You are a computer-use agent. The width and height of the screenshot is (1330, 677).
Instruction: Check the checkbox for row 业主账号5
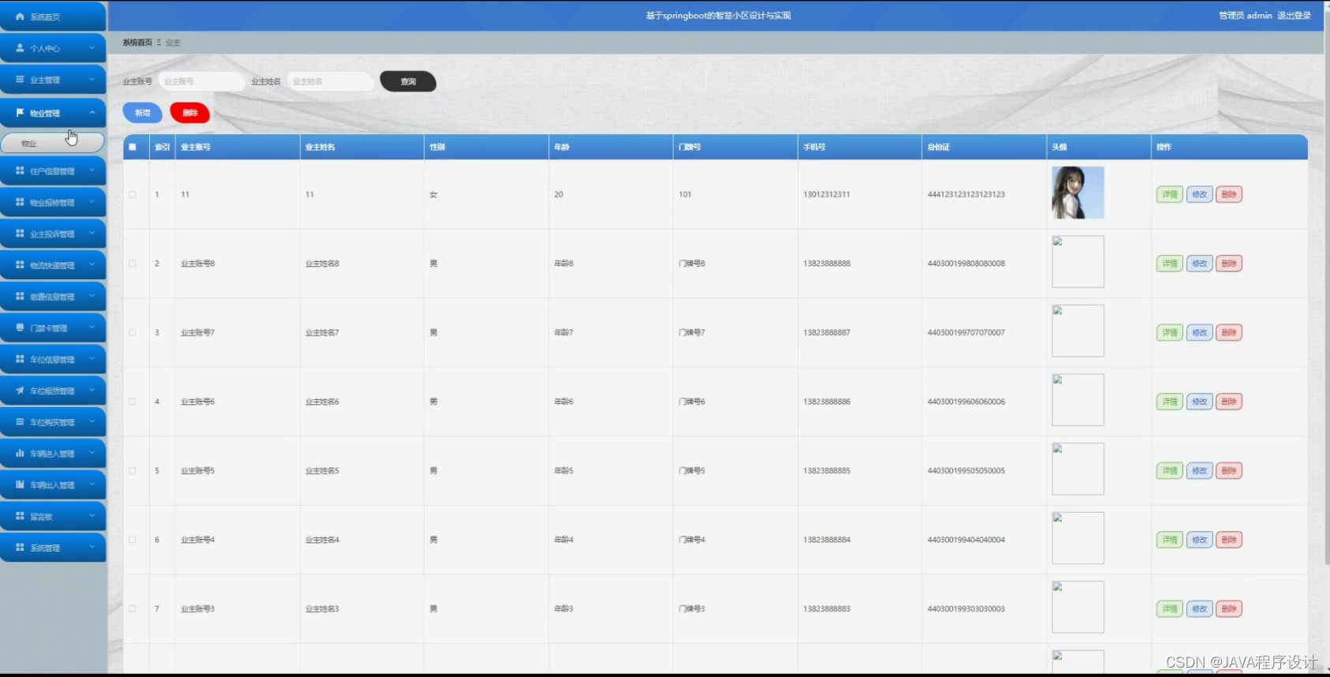pos(133,470)
